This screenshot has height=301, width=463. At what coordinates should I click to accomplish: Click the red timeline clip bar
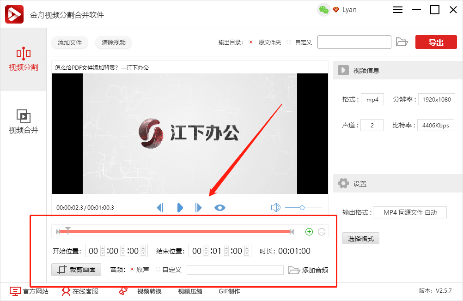[175, 232]
